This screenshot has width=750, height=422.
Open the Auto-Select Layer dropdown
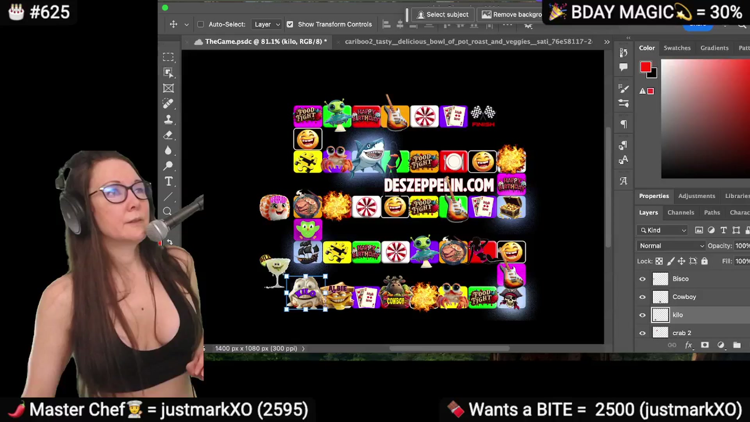pos(267,24)
